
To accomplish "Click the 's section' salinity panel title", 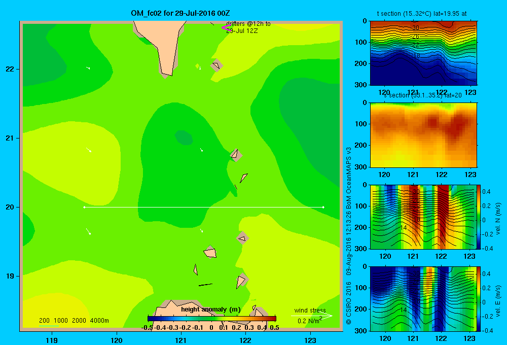I will click(423, 95).
